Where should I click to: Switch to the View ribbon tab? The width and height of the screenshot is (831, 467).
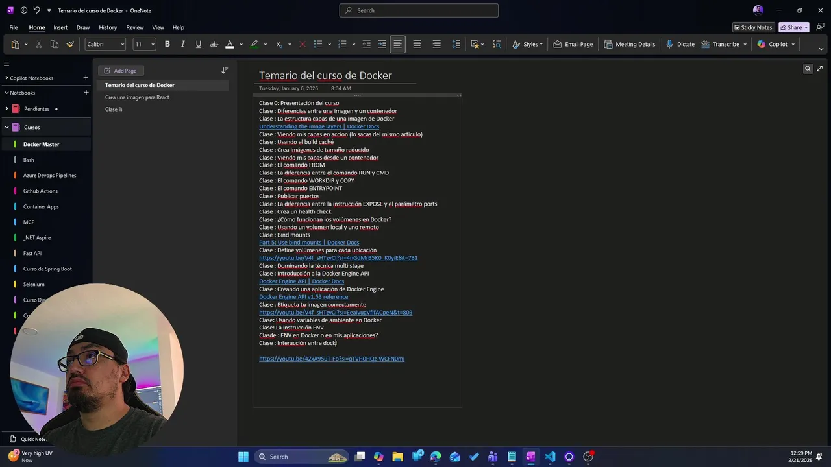pyautogui.click(x=158, y=27)
